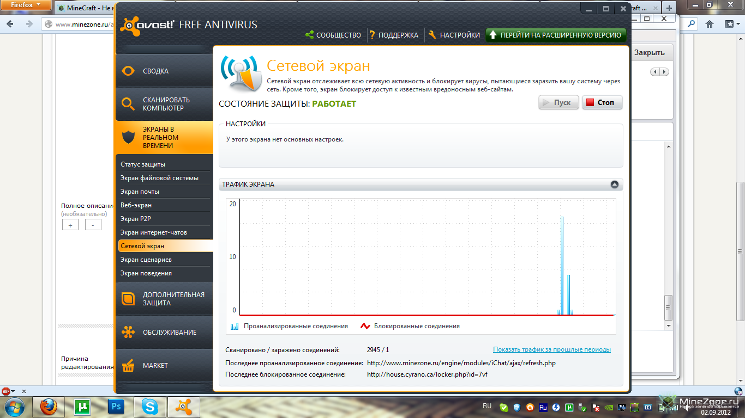Screen dimensions: 745x418
Task: Select Экран файловой системы item
Action: (x=159, y=178)
